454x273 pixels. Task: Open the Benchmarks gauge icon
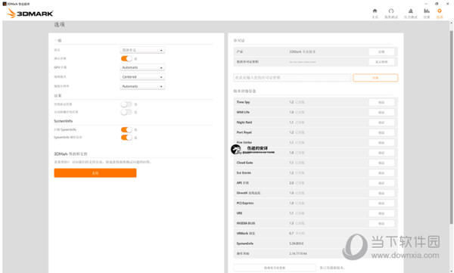(391, 11)
